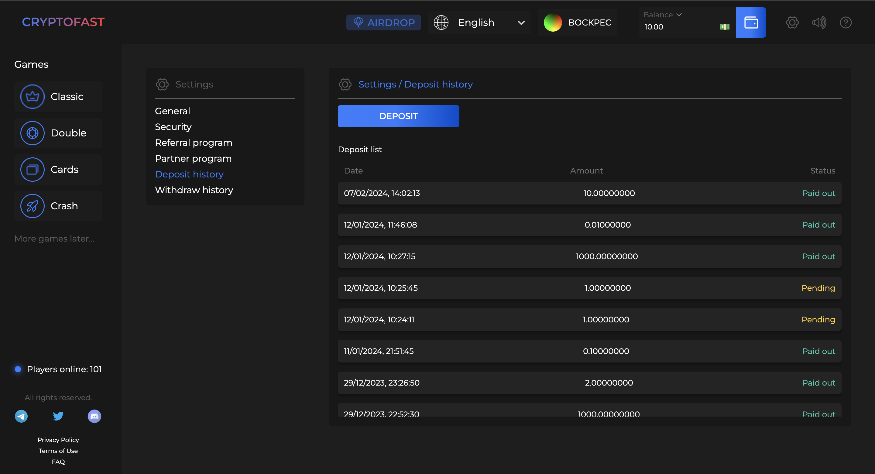Expand the Balance currency chevron
The height and width of the screenshot is (474, 875).
[x=679, y=15]
